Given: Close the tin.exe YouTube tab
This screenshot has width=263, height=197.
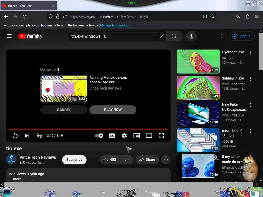Looking at the screenshot, I should (x=53, y=6).
